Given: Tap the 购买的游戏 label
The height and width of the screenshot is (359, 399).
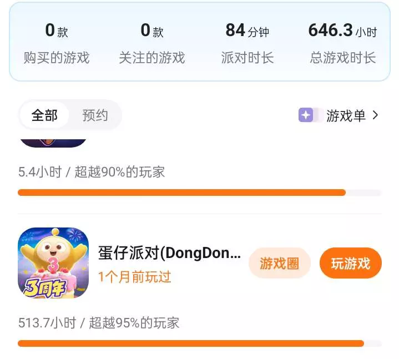Looking at the screenshot, I should 57,58.
